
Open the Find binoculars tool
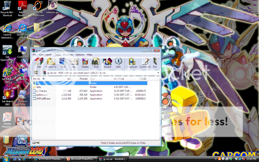96,63
